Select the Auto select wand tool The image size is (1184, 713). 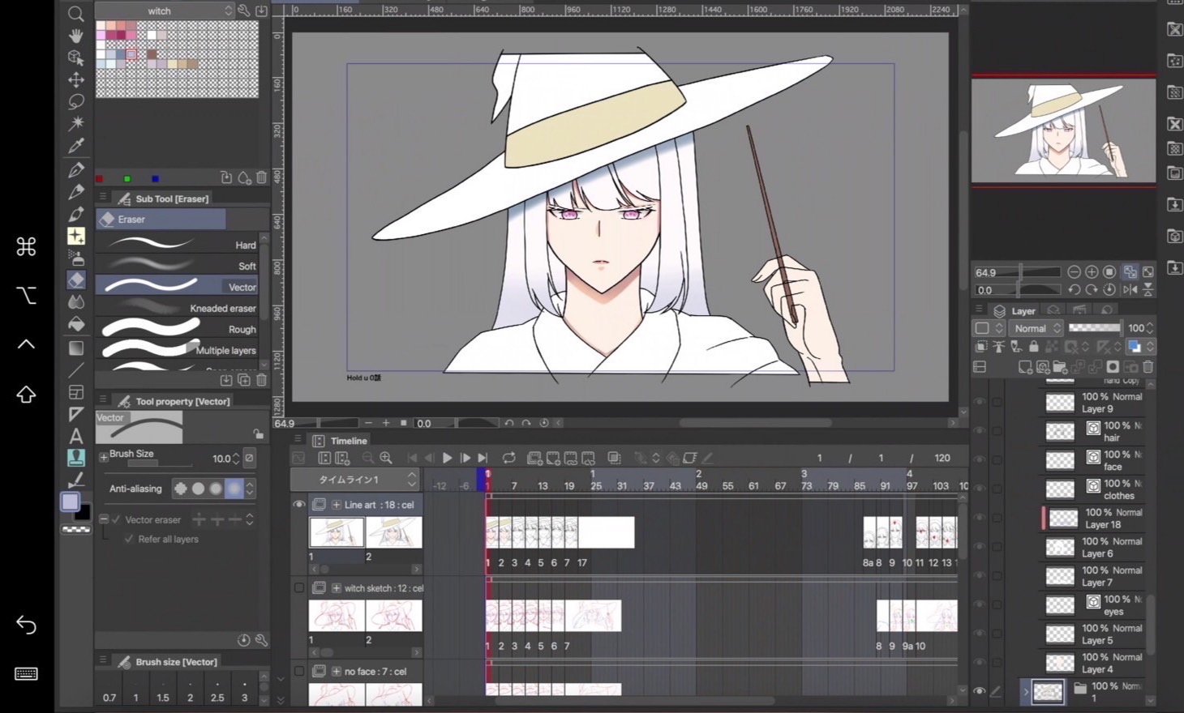[76, 123]
